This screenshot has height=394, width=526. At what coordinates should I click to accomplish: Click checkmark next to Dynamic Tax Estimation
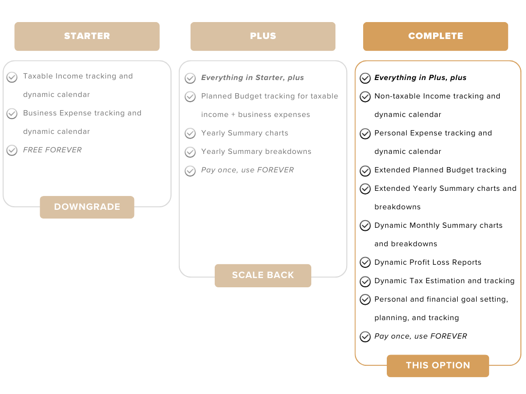365,281
